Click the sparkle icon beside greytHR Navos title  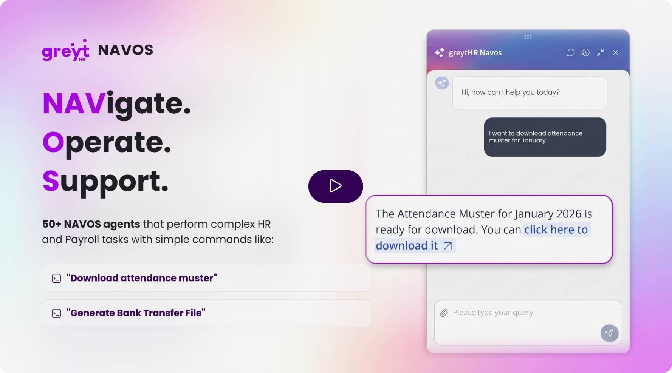tap(440, 52)
